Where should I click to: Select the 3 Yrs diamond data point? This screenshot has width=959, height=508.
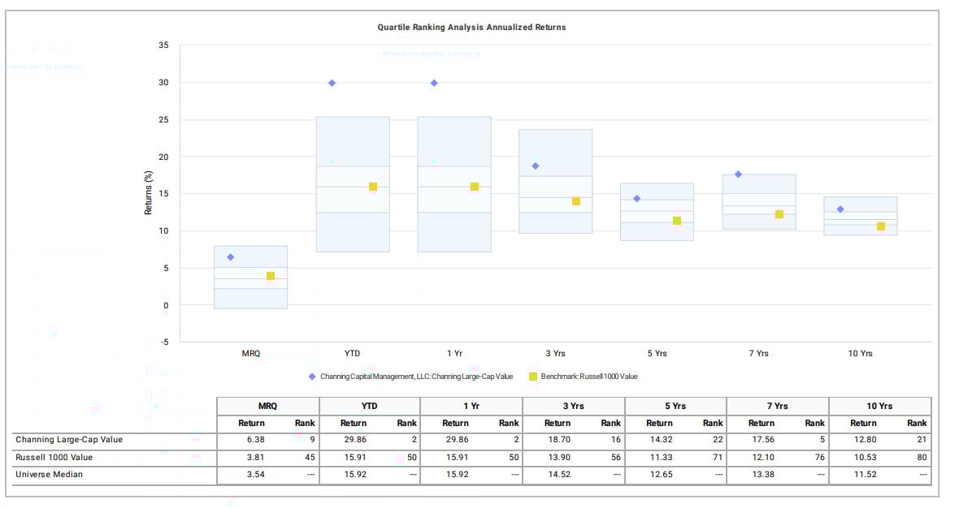pyautogui.click(x=534, y=165)
